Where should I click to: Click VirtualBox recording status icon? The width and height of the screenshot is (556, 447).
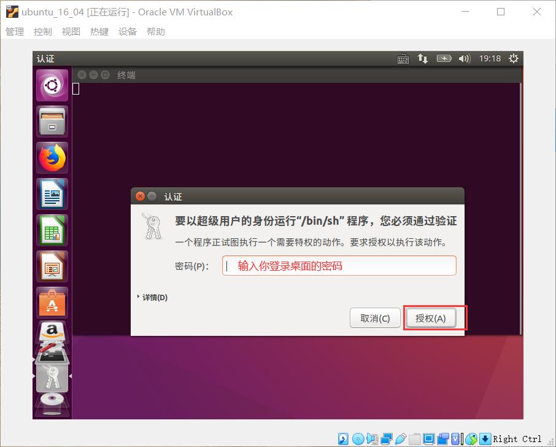point(443,439)
